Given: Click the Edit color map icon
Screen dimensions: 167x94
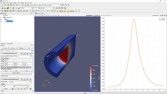Looking at the screenshot, I should (x=5, y=8).
